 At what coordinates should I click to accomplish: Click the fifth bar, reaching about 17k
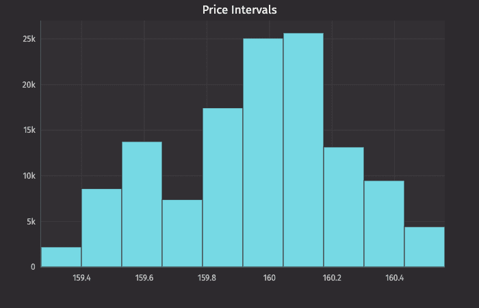(222, 187)
